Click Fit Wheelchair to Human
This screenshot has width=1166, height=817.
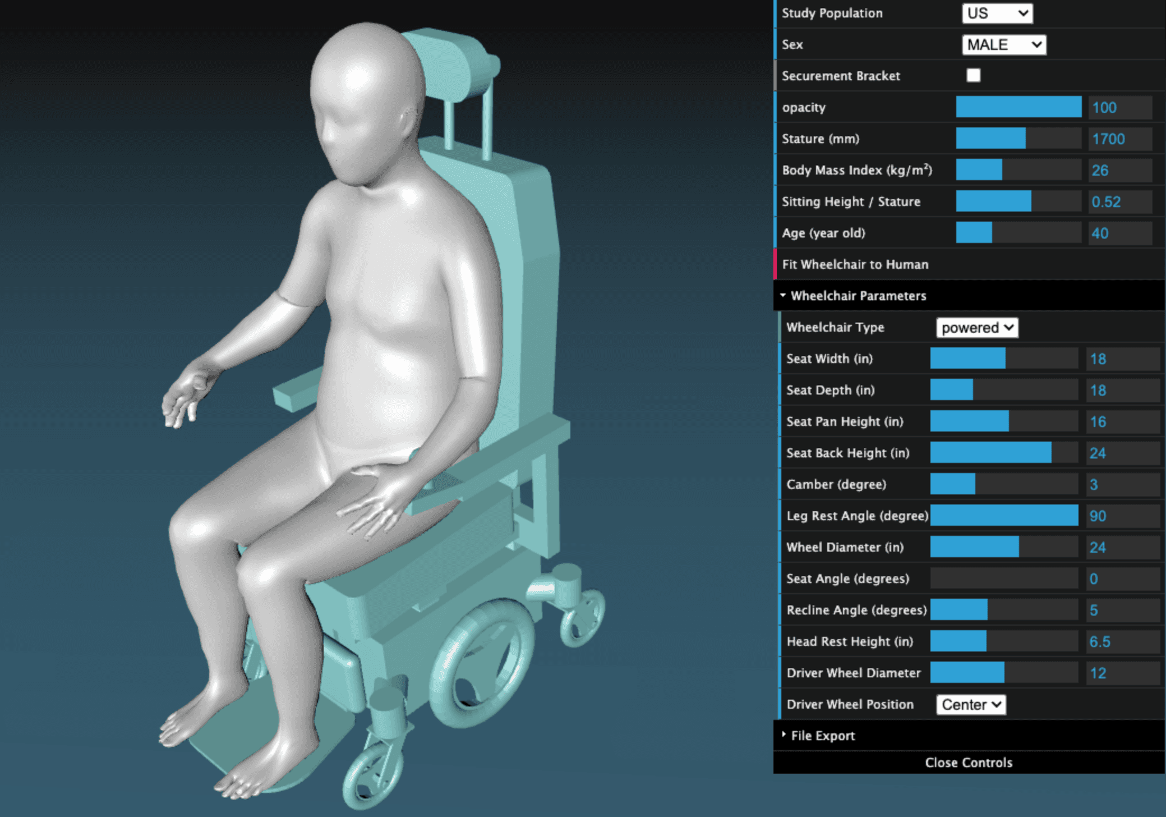(855, 264)
